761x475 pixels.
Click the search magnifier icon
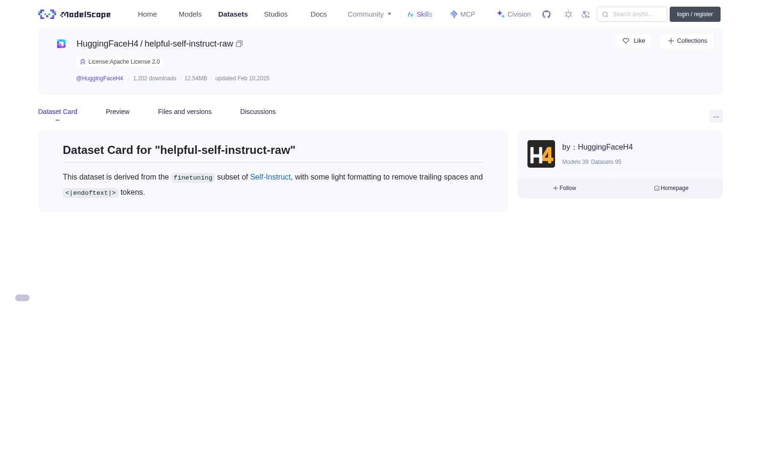(x=605, y=14)
